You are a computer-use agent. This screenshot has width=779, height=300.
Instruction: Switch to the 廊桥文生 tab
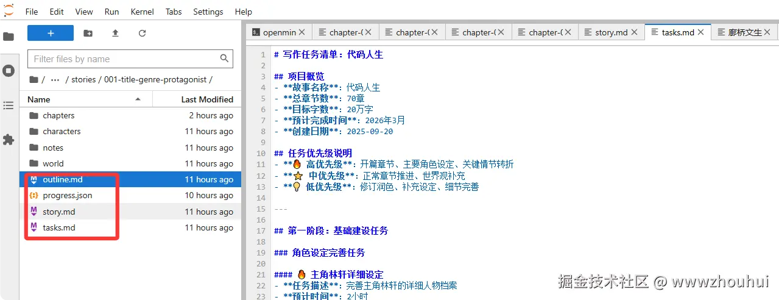pyautogui.click(x=745, y=32)
